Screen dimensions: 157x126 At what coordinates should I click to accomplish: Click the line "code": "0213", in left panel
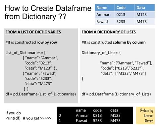click(x=38, y=63)
